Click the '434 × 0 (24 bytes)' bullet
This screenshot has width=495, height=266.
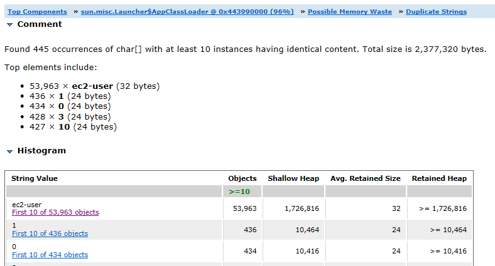point(70,106)
